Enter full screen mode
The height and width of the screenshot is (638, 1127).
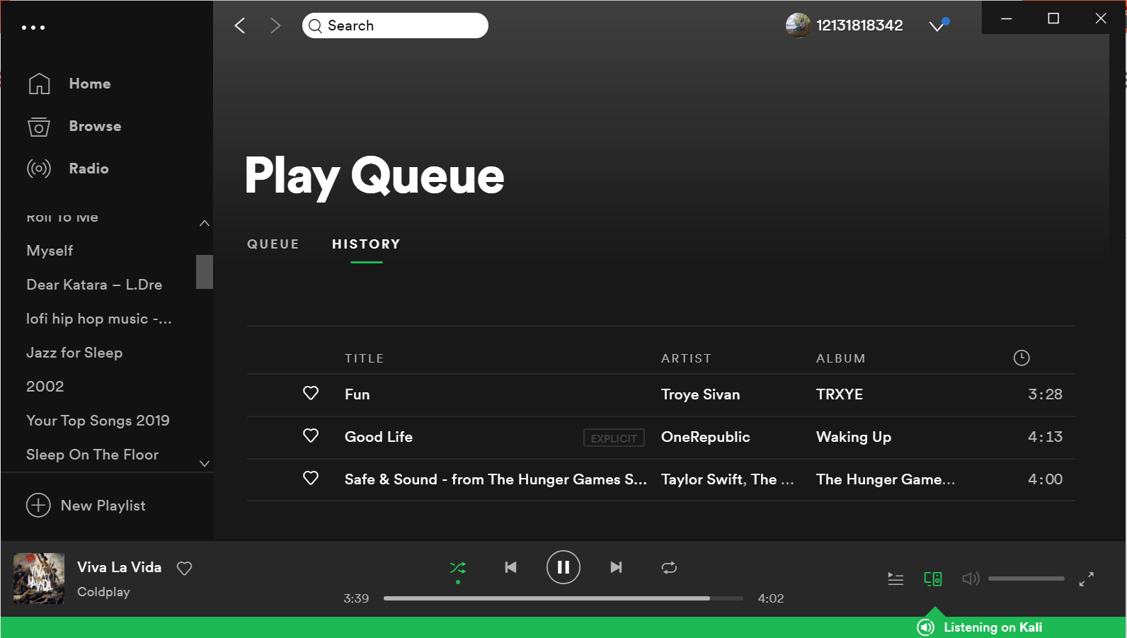(1087, 579)
